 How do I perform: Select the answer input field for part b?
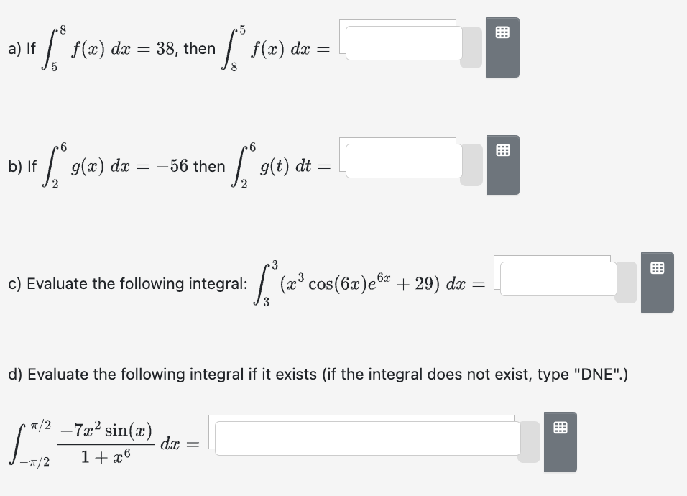(404, 161)
